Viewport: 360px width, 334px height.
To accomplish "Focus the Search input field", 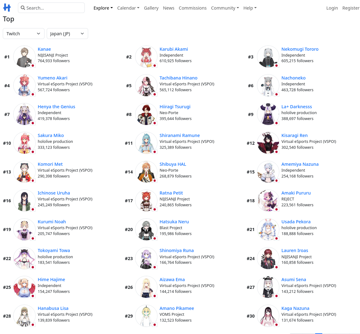I will coord(51,8).
